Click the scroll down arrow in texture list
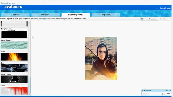Screen dimensions: 173x97 click(x=29, y=95)
